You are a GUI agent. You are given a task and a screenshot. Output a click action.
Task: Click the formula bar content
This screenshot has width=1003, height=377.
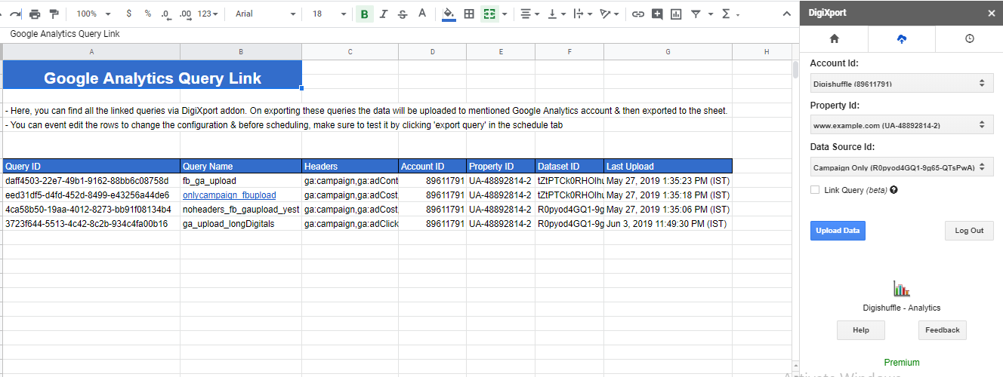point(65,34)
